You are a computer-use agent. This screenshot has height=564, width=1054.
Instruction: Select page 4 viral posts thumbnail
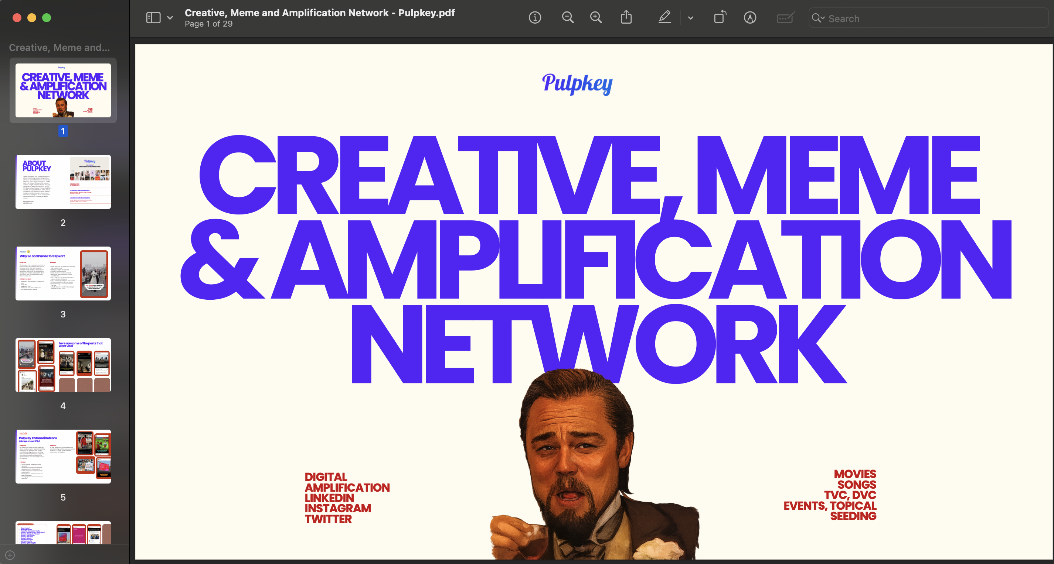click(x=63, y=365)
